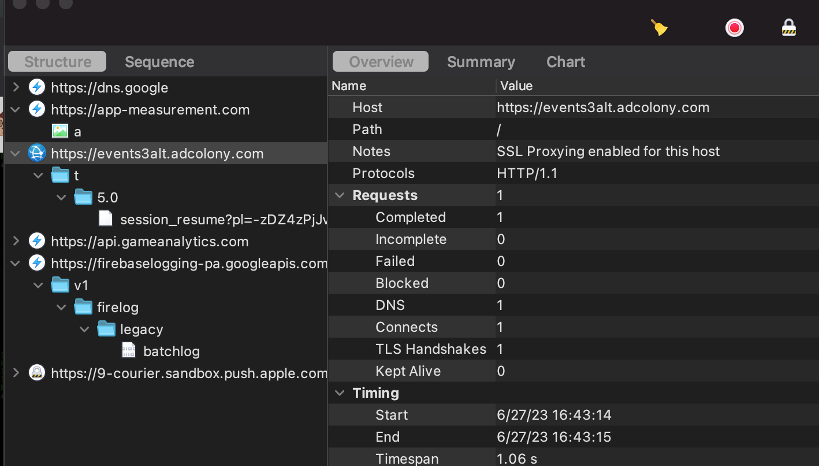Viewport: 819px width, 466px height.
Task: Click the 5.0 folder icon
Action: point(83,197)
